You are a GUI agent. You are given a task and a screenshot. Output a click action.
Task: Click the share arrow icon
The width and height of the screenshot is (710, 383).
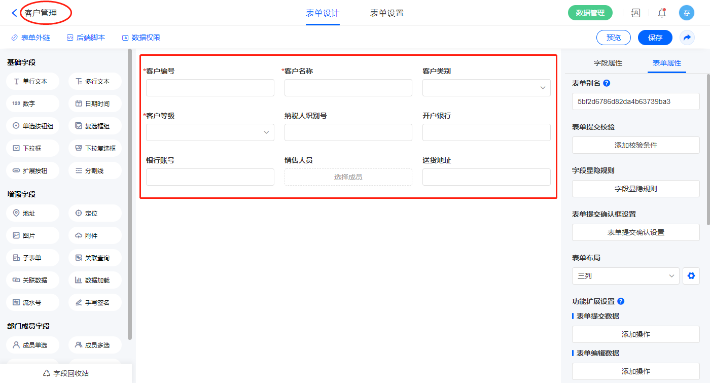tap(687, 38)
